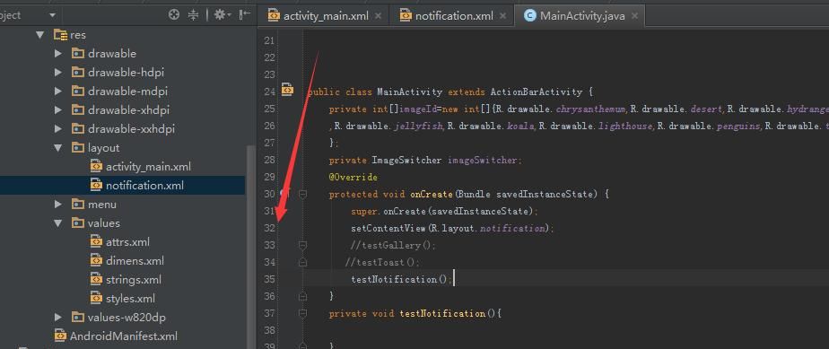Click the AndroidManifest.xml file icon

click(60, 336)
